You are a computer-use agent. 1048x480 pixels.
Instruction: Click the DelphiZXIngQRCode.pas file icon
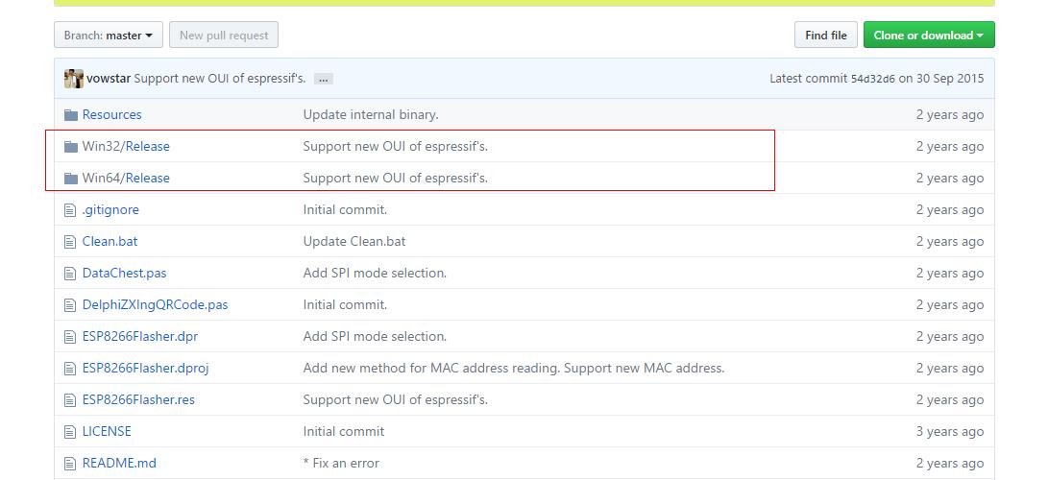coord(70,305)
